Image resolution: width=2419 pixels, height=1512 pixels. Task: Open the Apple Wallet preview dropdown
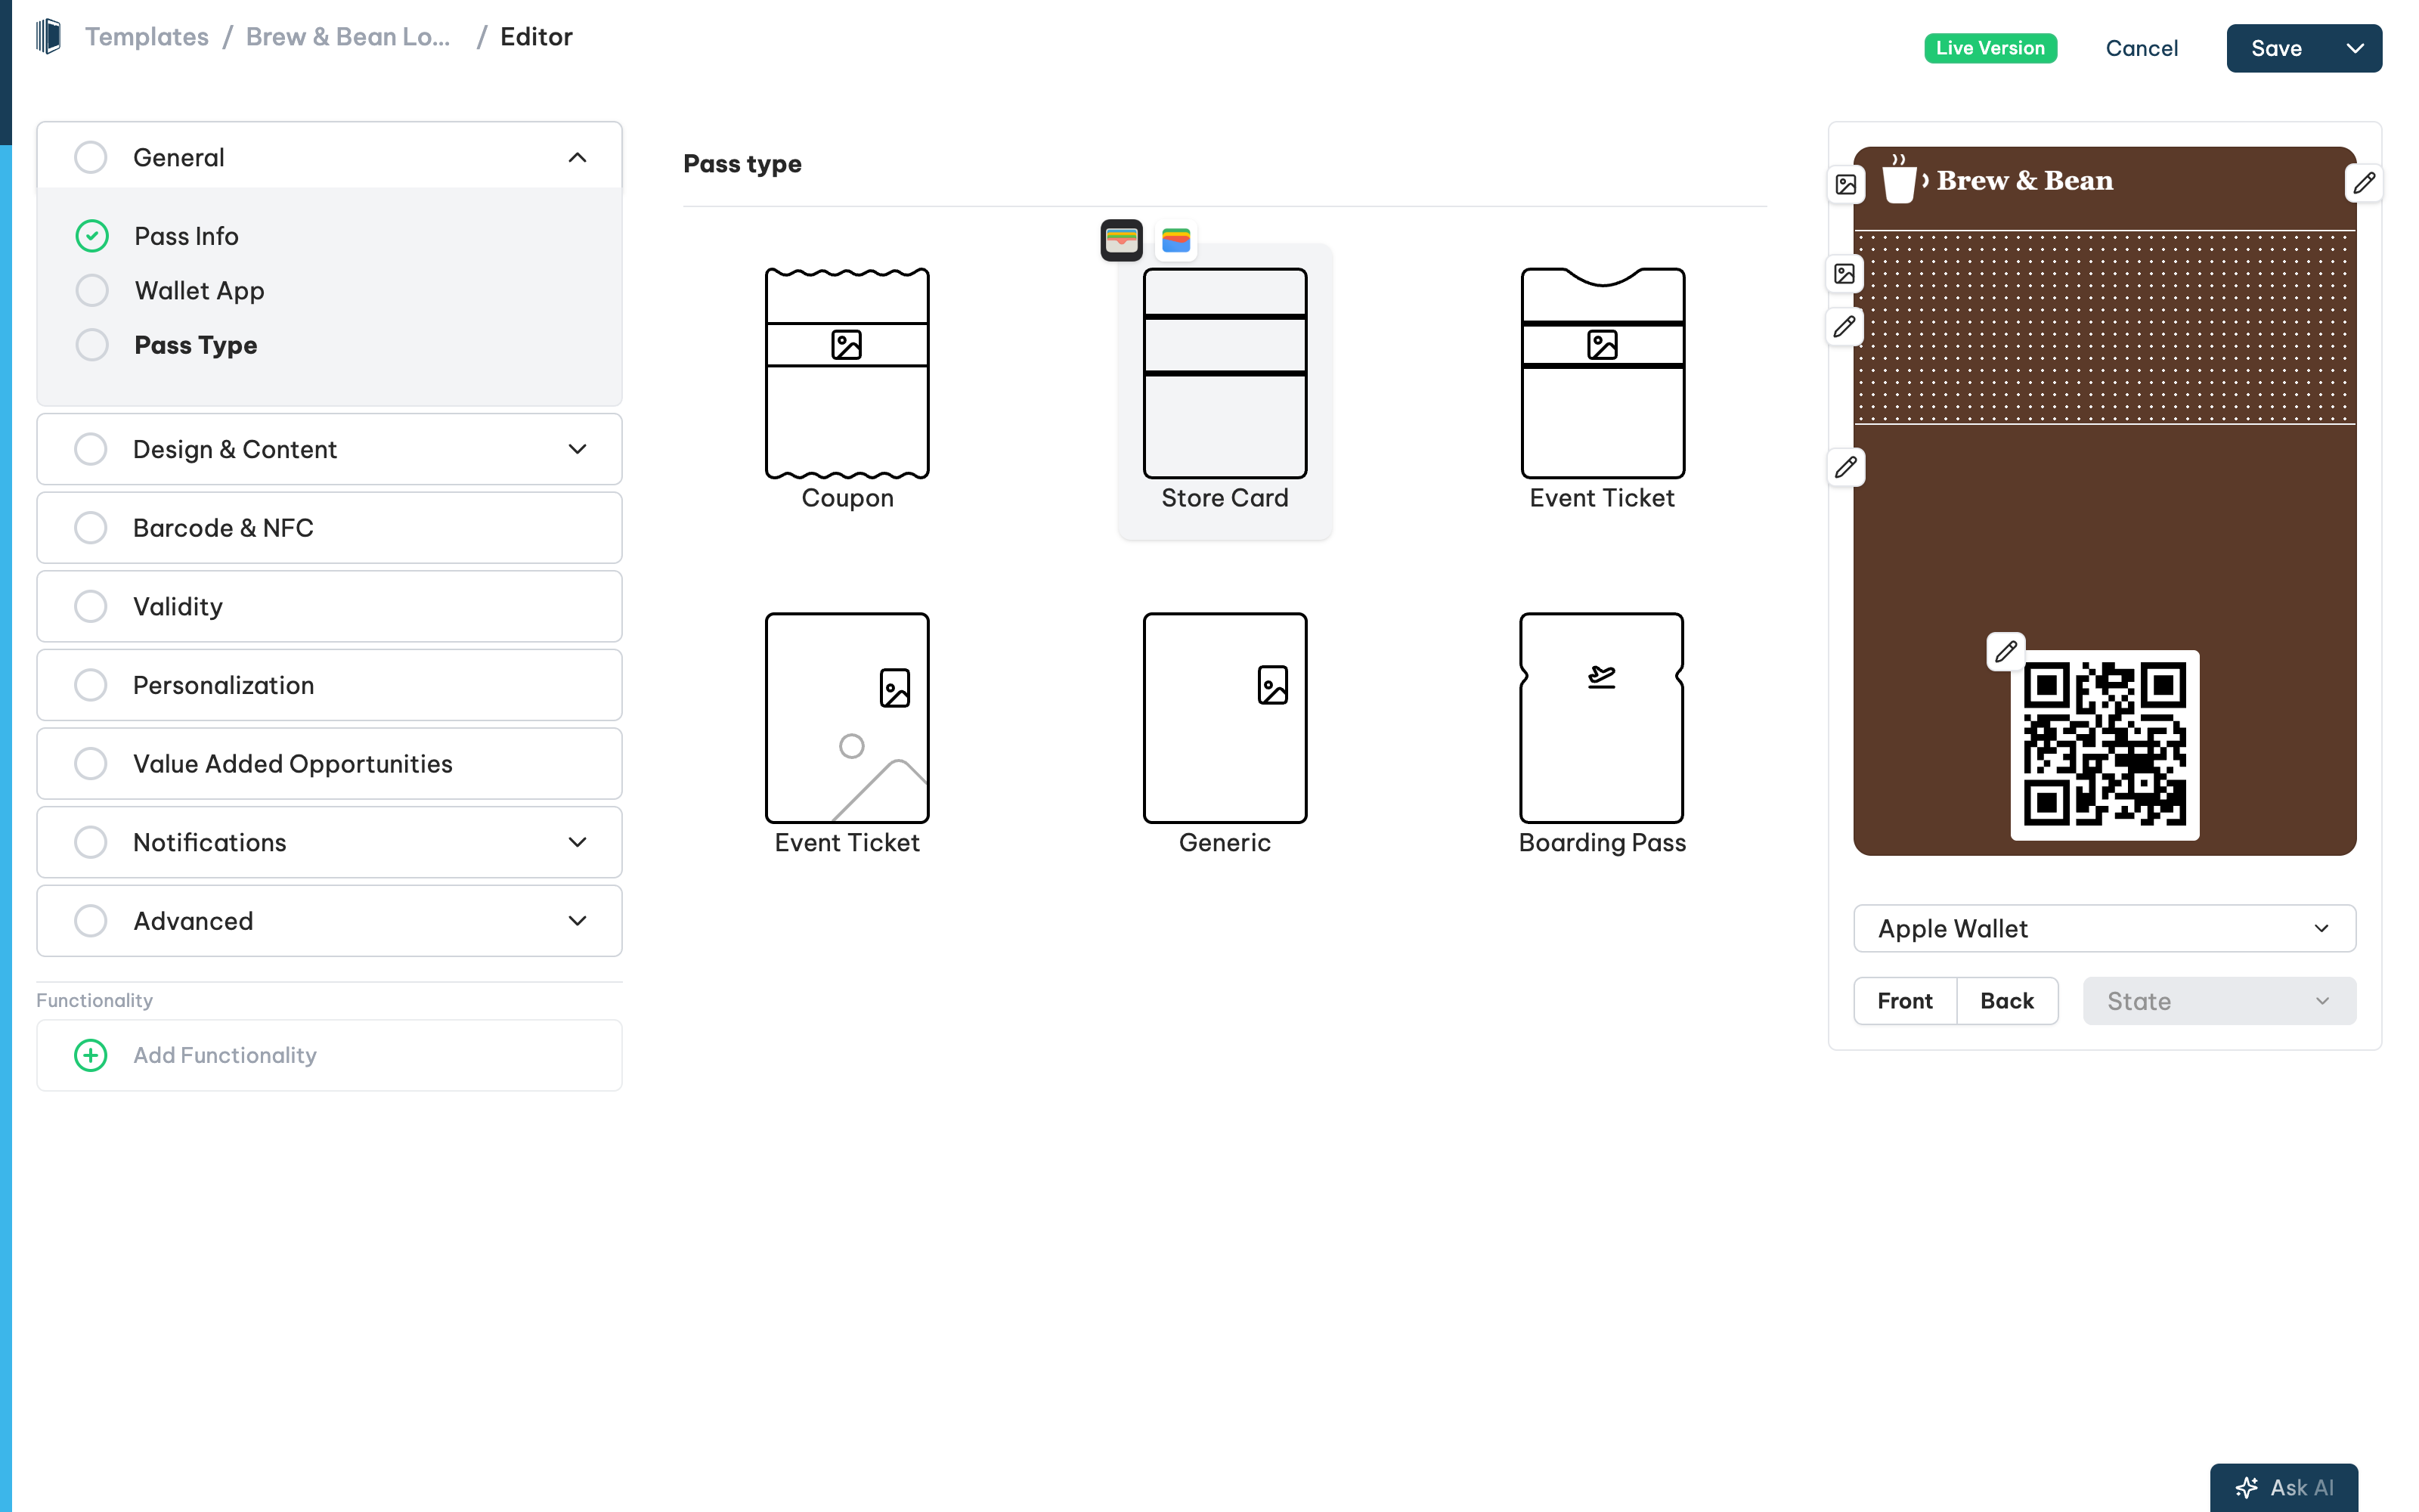[2104, 929]
